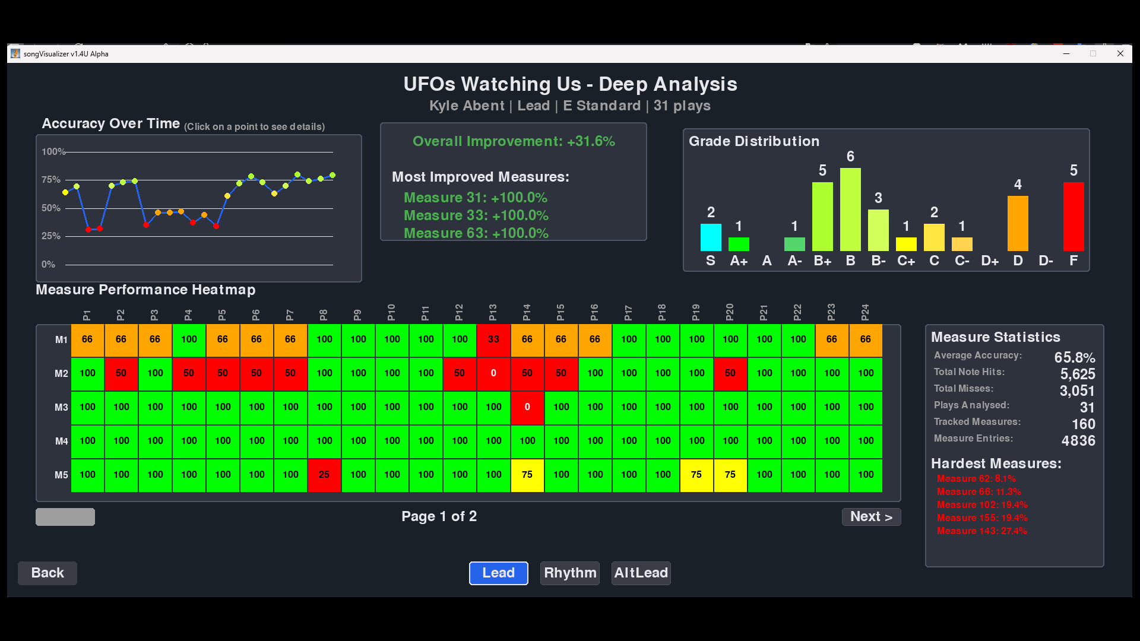Screen dimensions: 1140x641
Task: Select the Lead arrangement tab
Action: click(498, 573)
